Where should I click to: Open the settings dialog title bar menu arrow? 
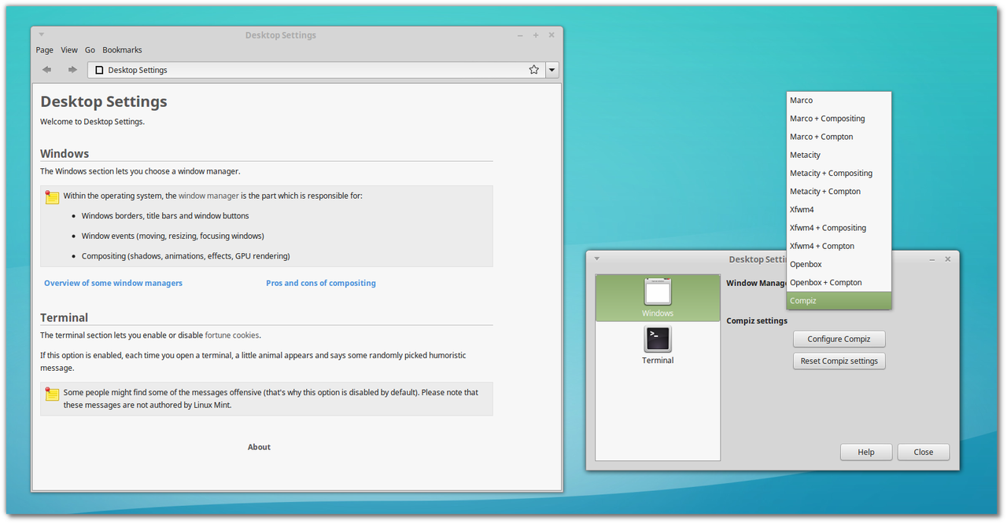tap(596, 258)
